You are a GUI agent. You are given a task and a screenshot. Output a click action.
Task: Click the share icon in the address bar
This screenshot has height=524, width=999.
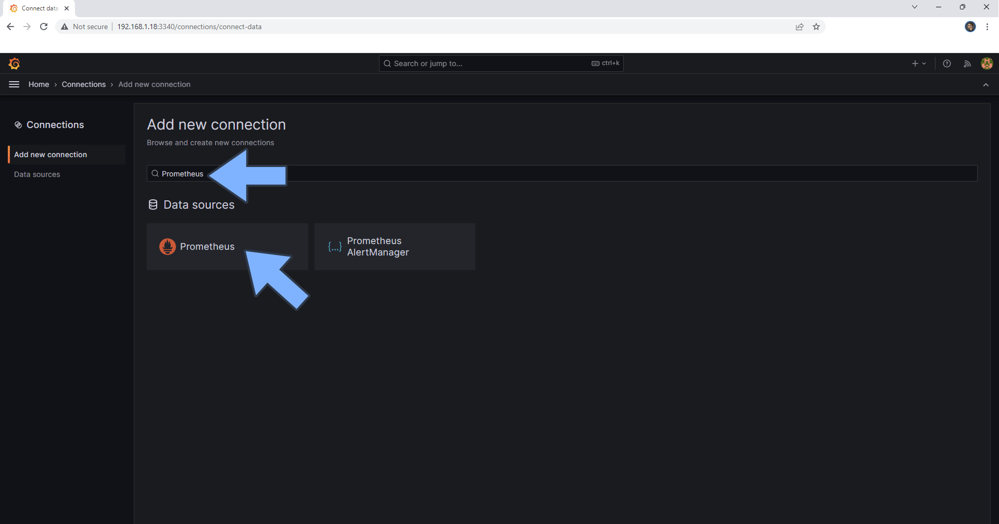(800, 27)
